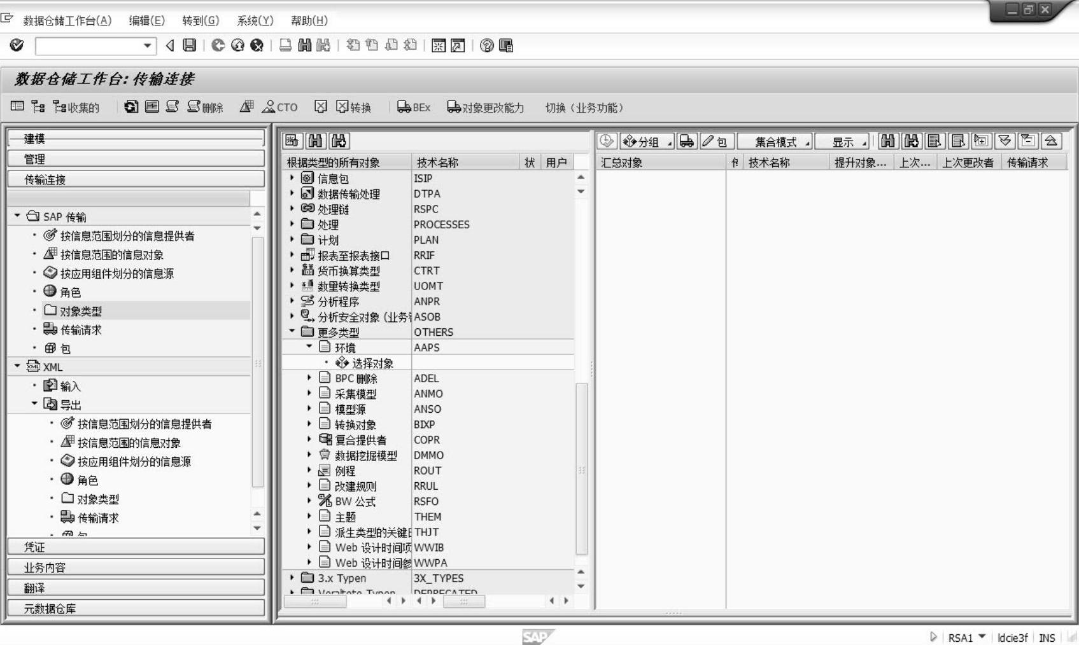Screen dimensions: 1079x645
Task: Click the Print icon in standard toolbar
Action: [286, 45]
